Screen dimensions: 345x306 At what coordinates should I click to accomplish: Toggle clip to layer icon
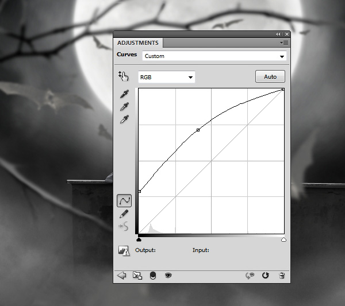tap(153, 276)
